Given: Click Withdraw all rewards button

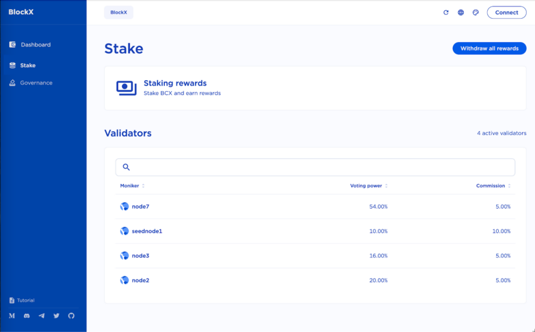Looking at the screenshot, I should coord(489,48).
